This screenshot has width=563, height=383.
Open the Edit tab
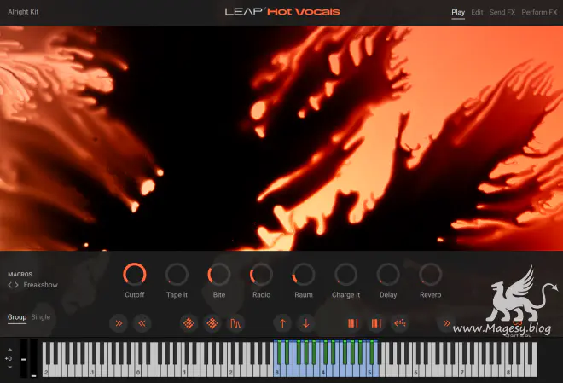(x=477, y=12)
